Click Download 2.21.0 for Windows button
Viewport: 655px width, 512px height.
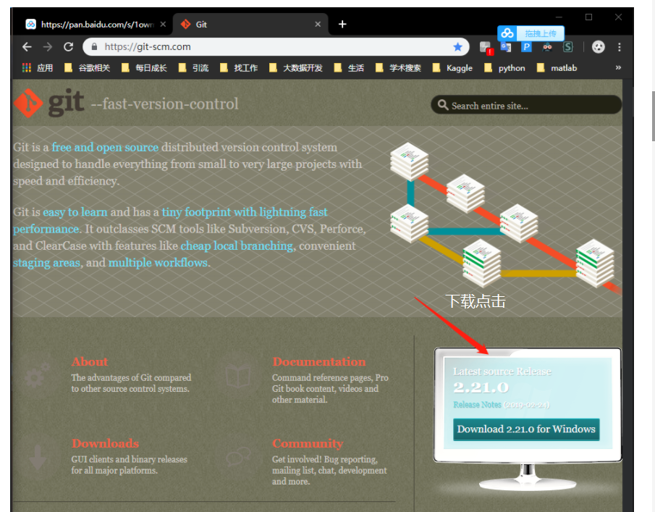pyautogui.click(x=526, y=429)
